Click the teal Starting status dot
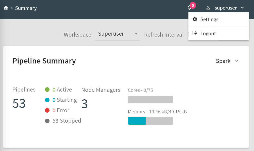Screen dimensions: 254x151 (47, 100)
